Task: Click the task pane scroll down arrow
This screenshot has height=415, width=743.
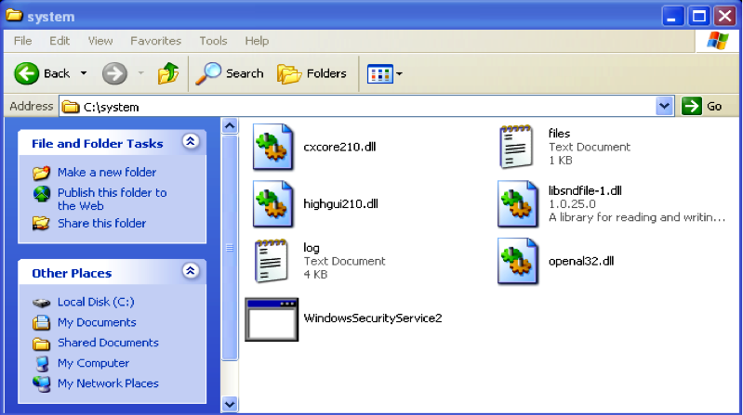Action: click(x=230, y=404)
